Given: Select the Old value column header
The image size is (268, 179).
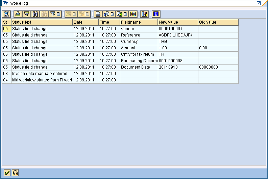Looking at the screenshot, I should (x=218, y=22).
